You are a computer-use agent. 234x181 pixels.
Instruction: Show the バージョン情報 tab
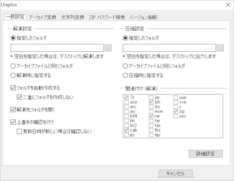pyautogui.click(x=143, y=17)
